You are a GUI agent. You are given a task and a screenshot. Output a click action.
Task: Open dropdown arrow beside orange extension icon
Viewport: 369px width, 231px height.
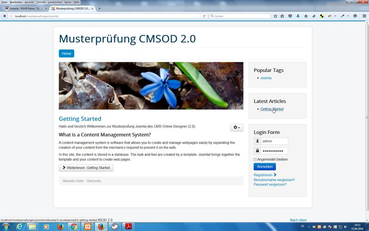(x=335, y=16)
